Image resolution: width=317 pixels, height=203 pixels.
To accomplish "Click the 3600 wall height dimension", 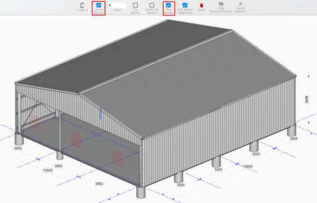I will click(307, 100).
